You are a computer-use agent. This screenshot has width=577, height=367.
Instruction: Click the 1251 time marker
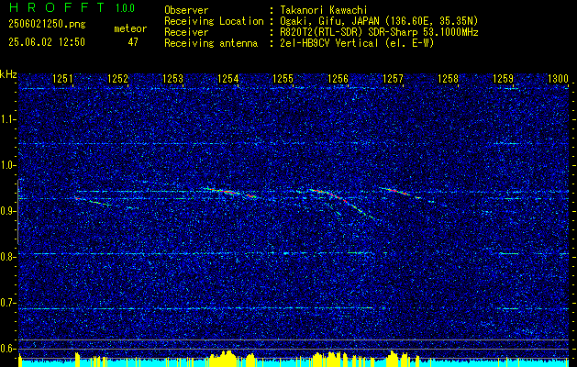[x=63, y=78]
